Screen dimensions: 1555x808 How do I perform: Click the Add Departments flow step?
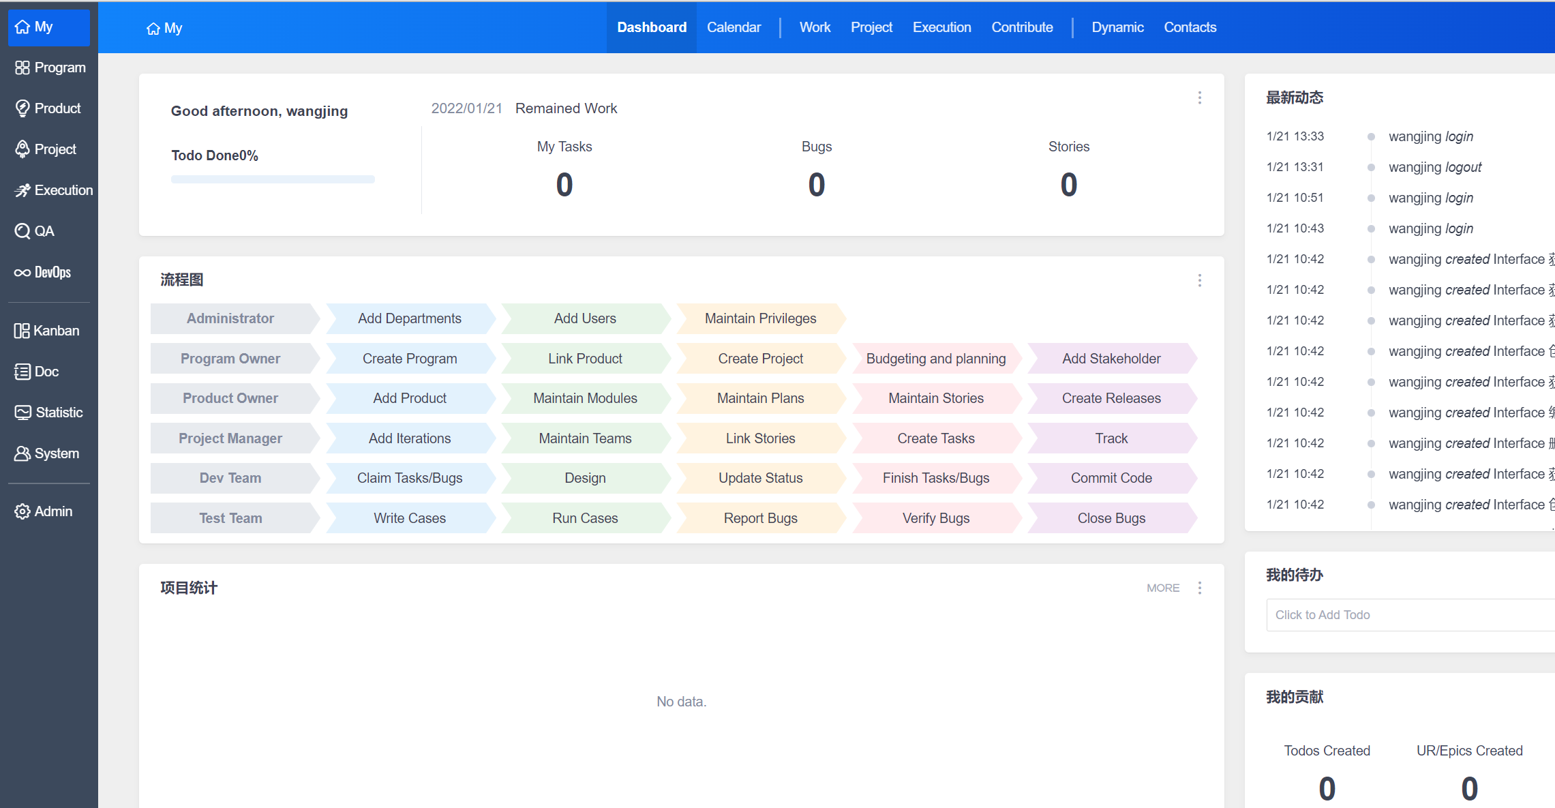tap(410, 318)
